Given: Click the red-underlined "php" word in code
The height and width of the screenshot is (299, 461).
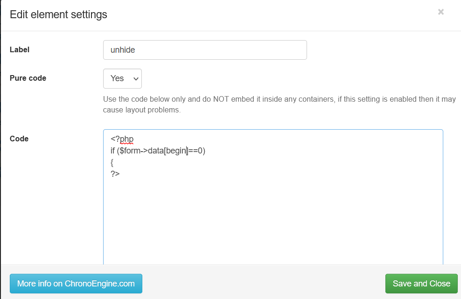Looking at the screenshot, I should [126, 139].
